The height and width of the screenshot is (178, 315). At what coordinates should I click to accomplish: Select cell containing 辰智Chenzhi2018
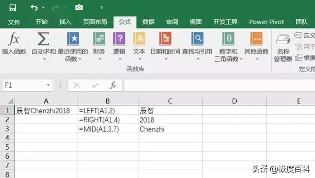pyautogui.click(x=46, y=110)
